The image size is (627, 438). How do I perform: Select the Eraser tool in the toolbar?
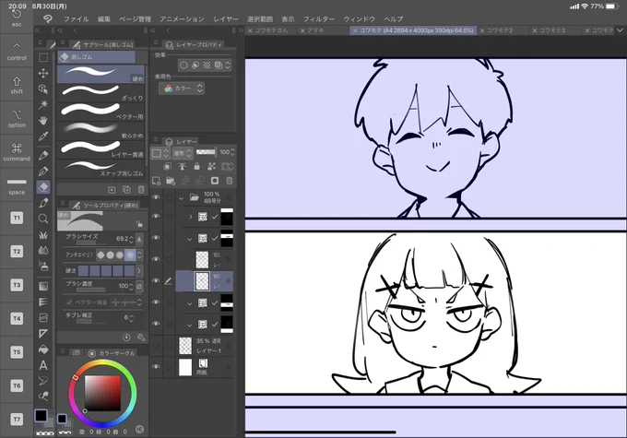pyautogui.click(x=43, y=187)
